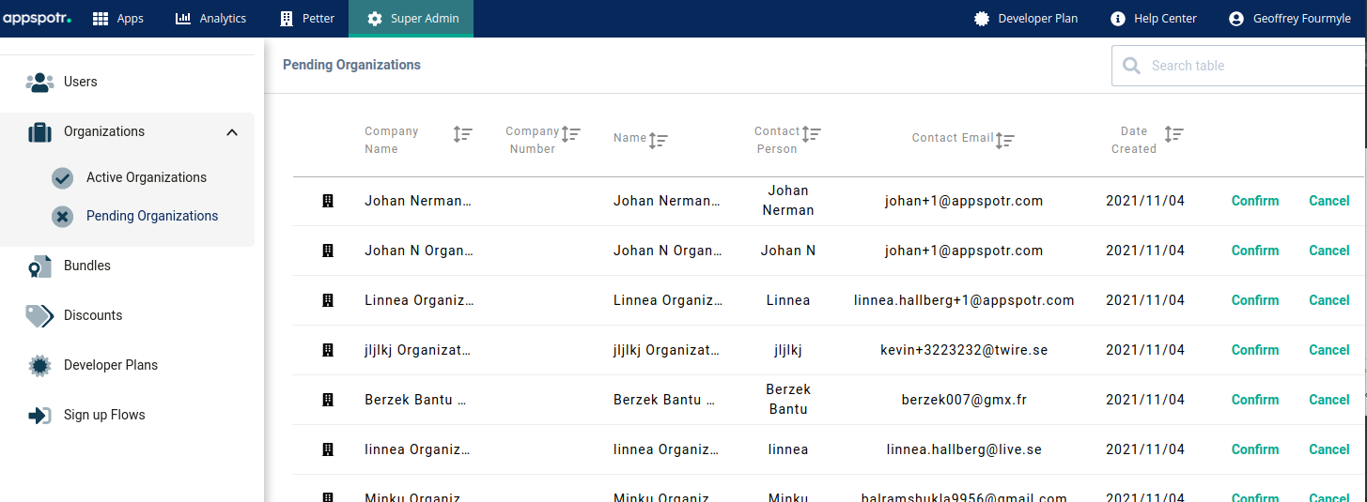Open the Help Center

tap(1154, 19)
